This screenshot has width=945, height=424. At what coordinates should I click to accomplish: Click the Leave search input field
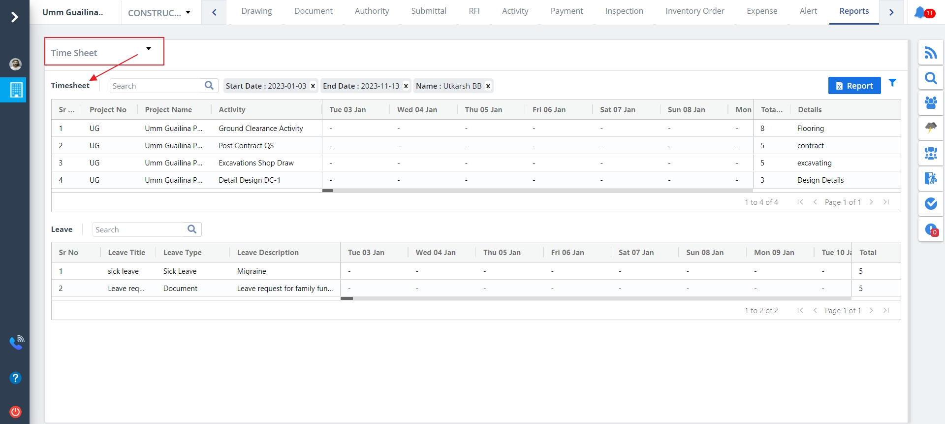tap(140, 230)
